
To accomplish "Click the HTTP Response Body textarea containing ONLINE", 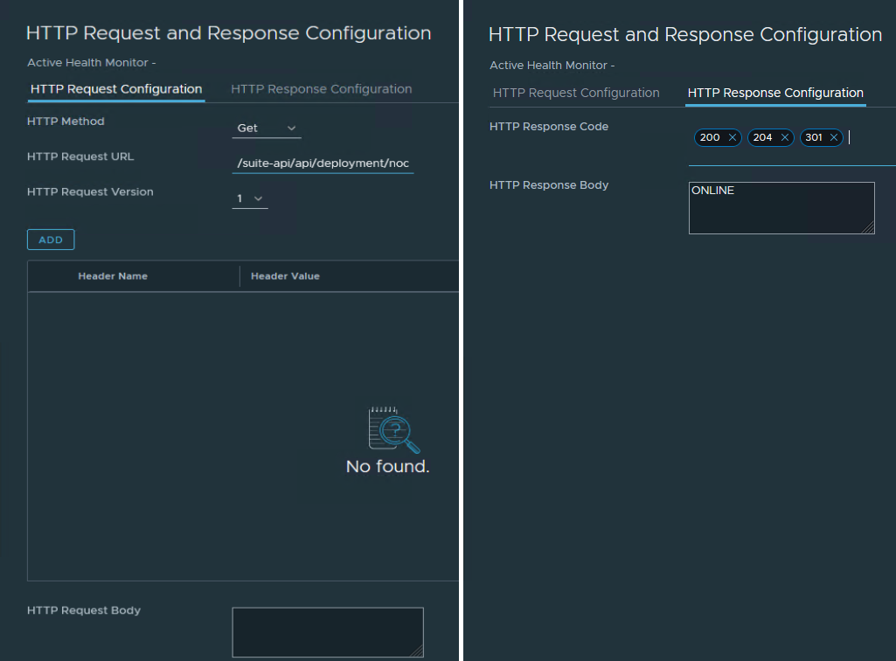I will pos(781,208).
